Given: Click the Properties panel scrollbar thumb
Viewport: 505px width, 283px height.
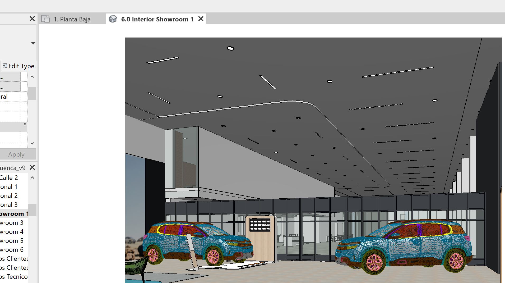Looking at the screenshot, I should point(32,93).
